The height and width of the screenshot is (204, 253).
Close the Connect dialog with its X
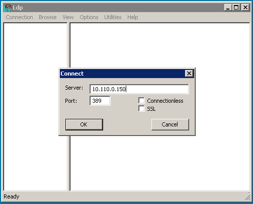coord(189,74)
